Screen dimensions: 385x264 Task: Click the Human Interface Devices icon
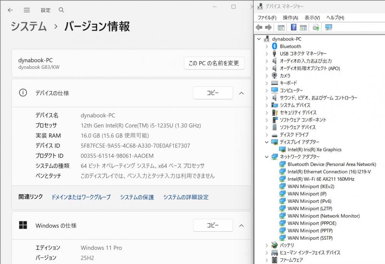click(275, 252)
